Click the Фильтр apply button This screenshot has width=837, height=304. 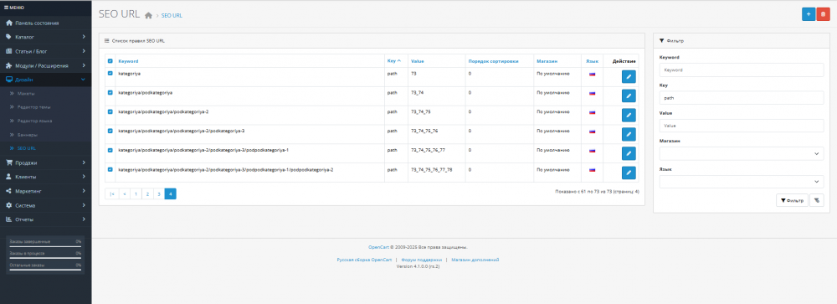(x=791, y=200)
